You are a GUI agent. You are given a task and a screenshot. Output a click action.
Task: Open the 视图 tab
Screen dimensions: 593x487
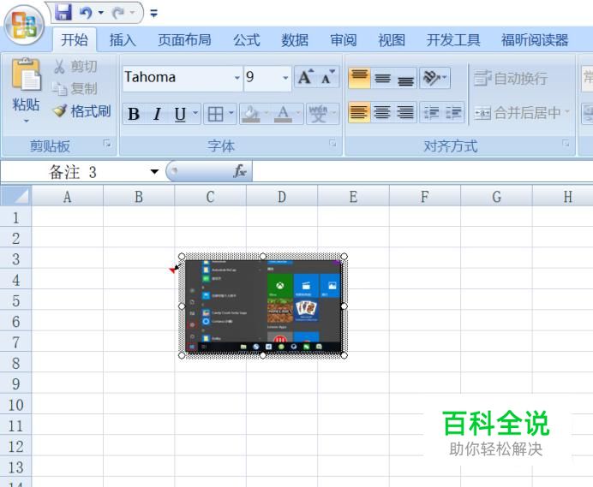coord(392,39)
